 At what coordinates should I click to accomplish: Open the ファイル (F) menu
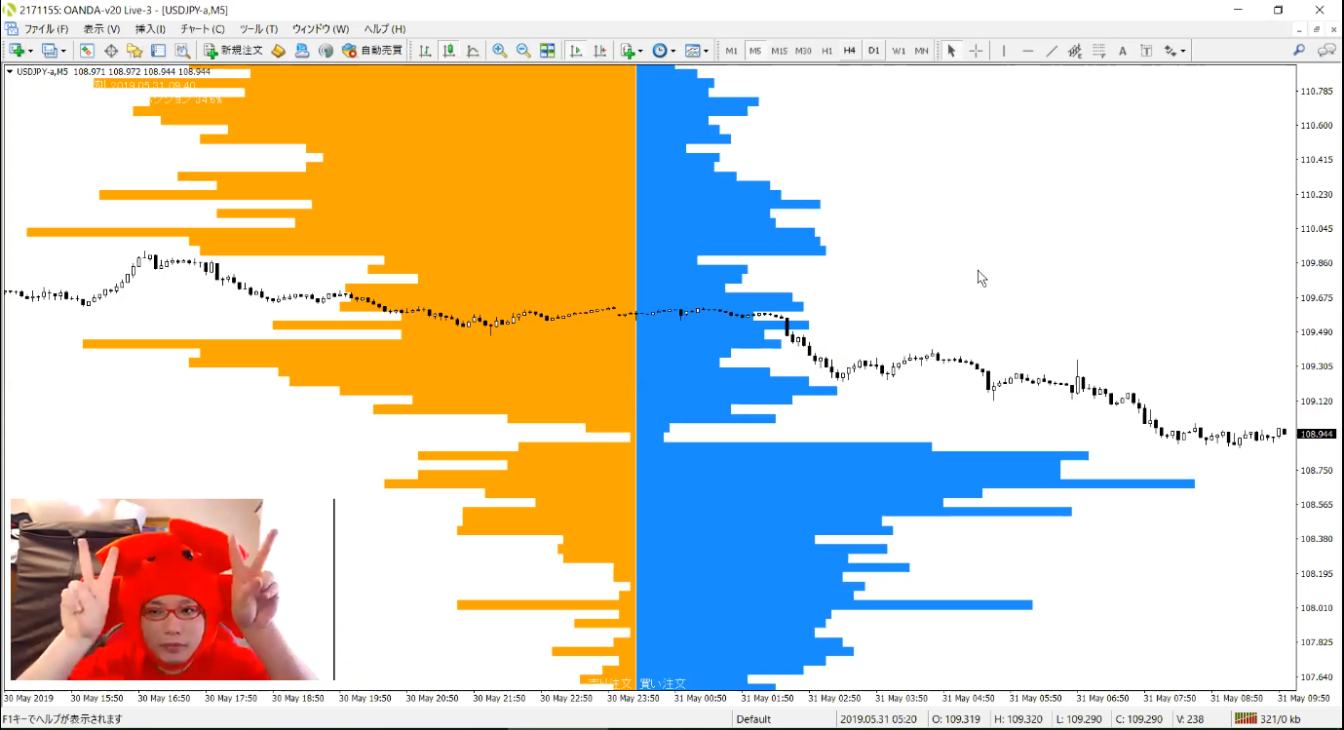46,29
